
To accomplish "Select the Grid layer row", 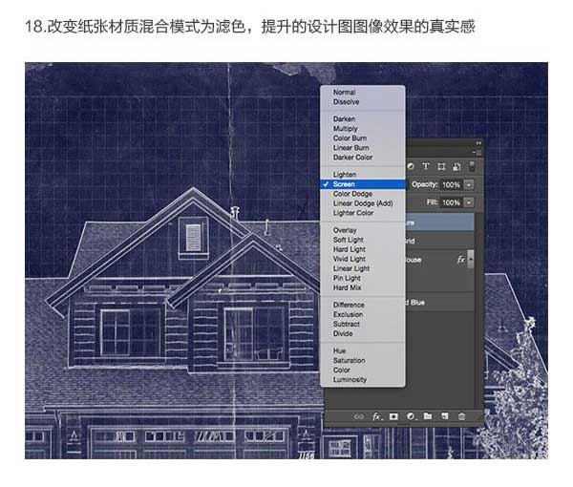I will click(439, 242).
